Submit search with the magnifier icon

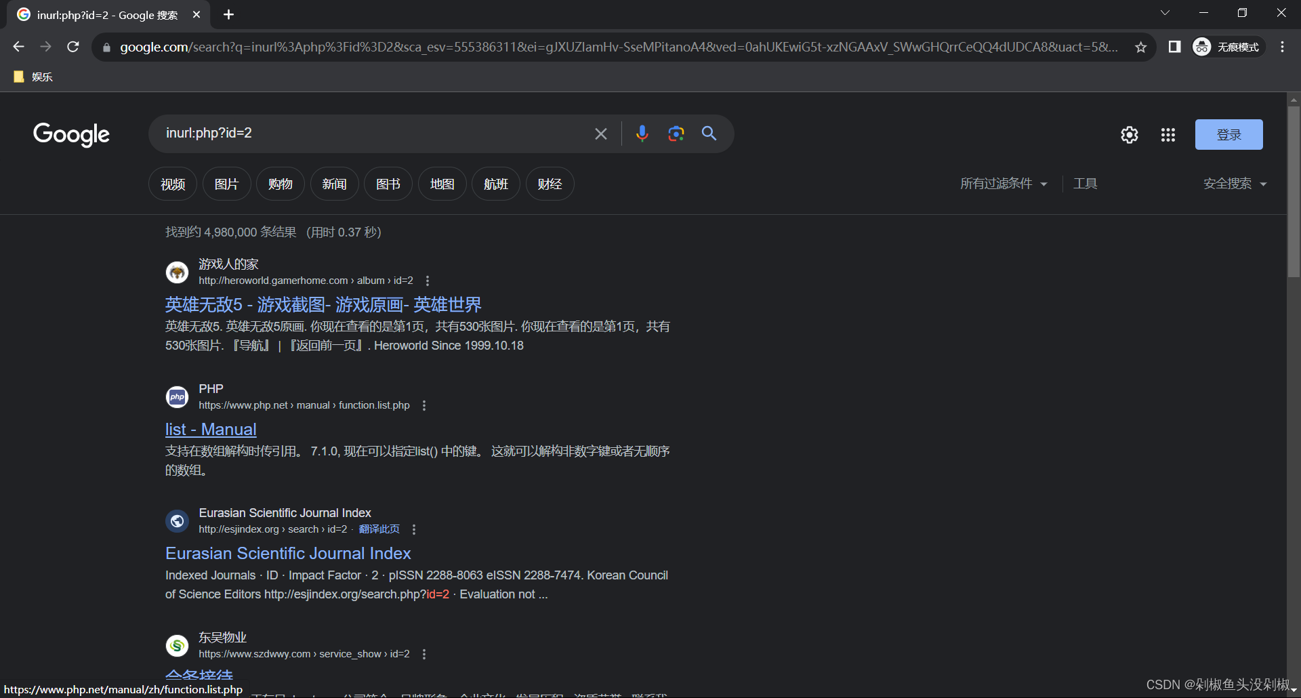[709, 134]
